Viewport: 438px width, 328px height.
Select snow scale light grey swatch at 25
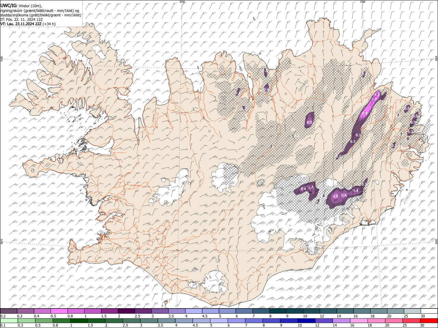[x=412, y=311]
